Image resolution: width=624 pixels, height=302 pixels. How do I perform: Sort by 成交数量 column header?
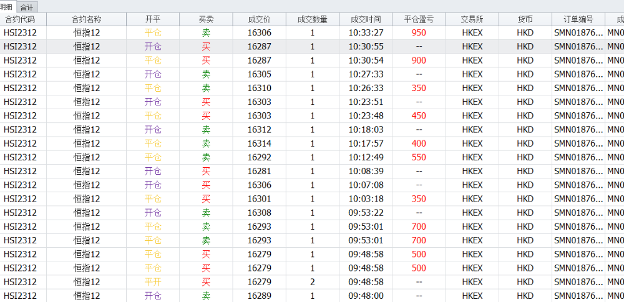tap(313, 19)
